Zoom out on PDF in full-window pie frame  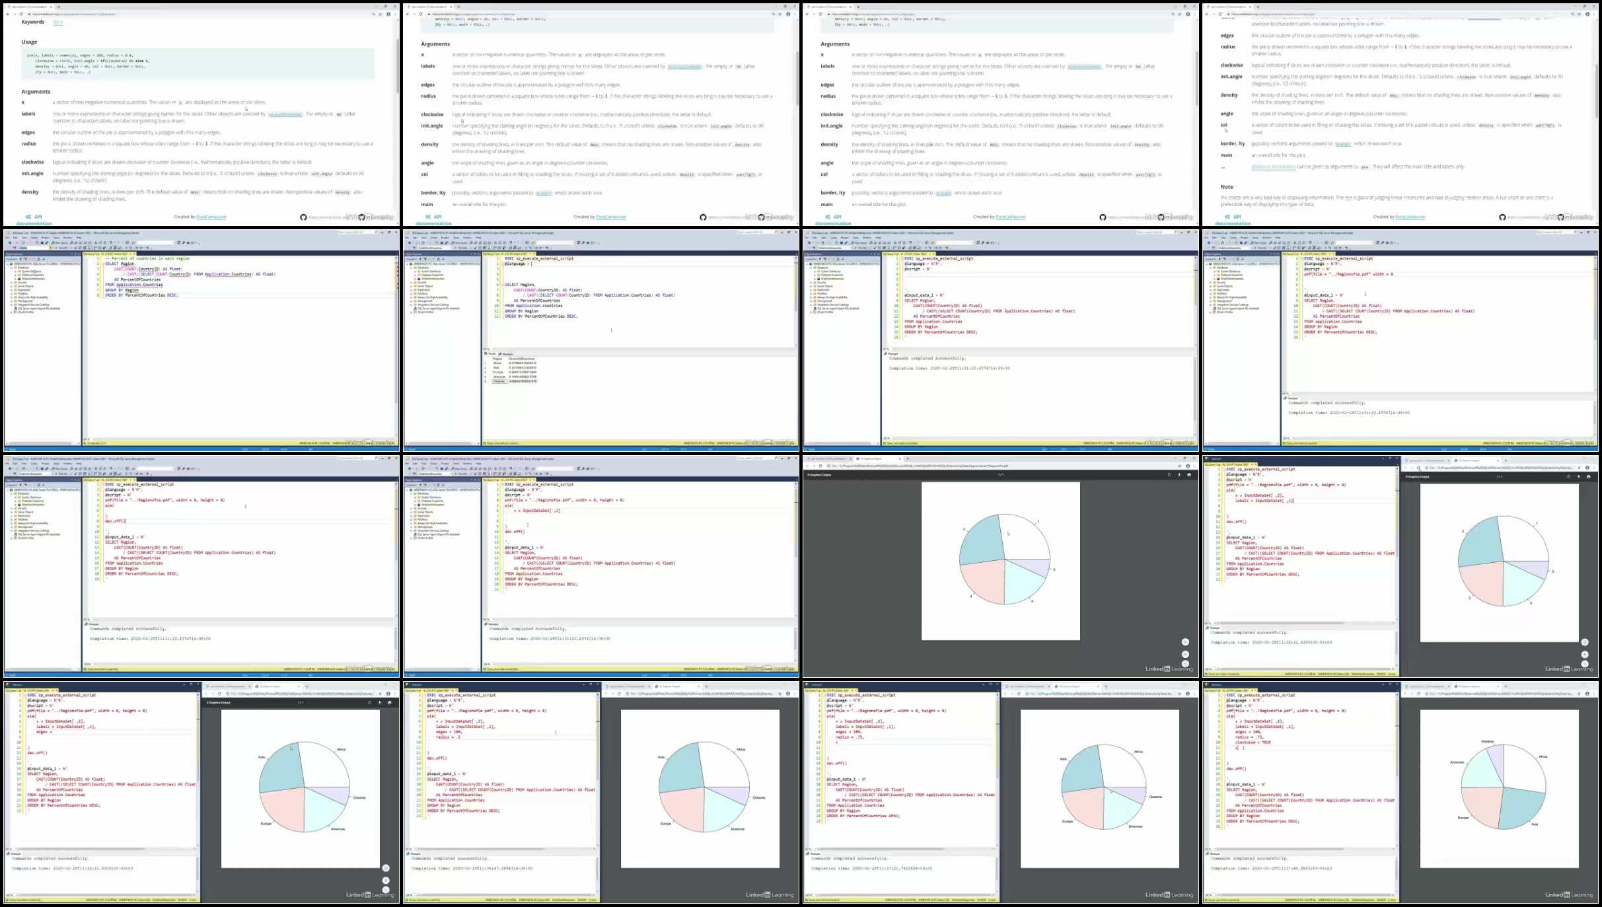coord(1185,664)
